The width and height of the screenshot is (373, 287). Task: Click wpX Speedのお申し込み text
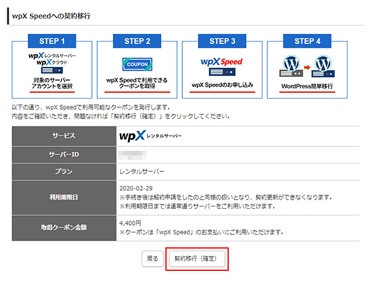tap(222, 85)
